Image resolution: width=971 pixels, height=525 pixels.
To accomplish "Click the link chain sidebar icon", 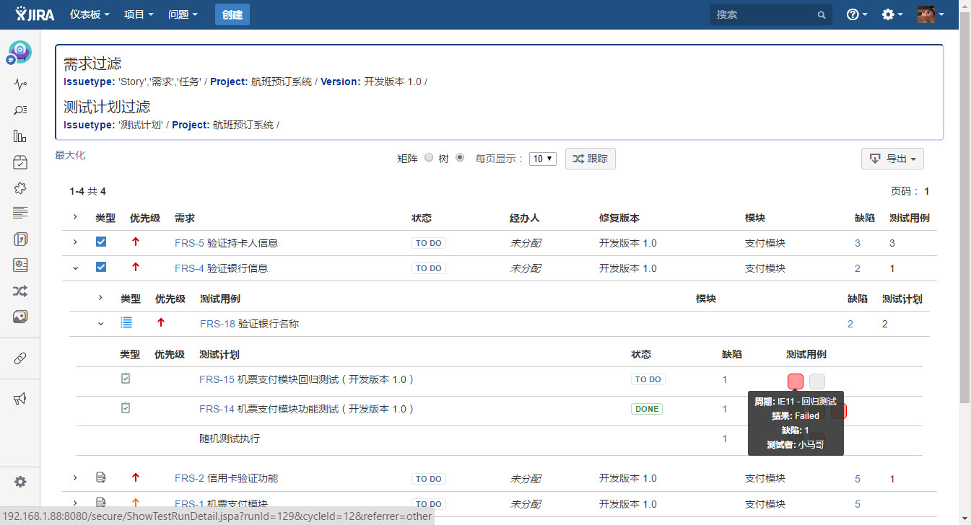I will [20, 358].
